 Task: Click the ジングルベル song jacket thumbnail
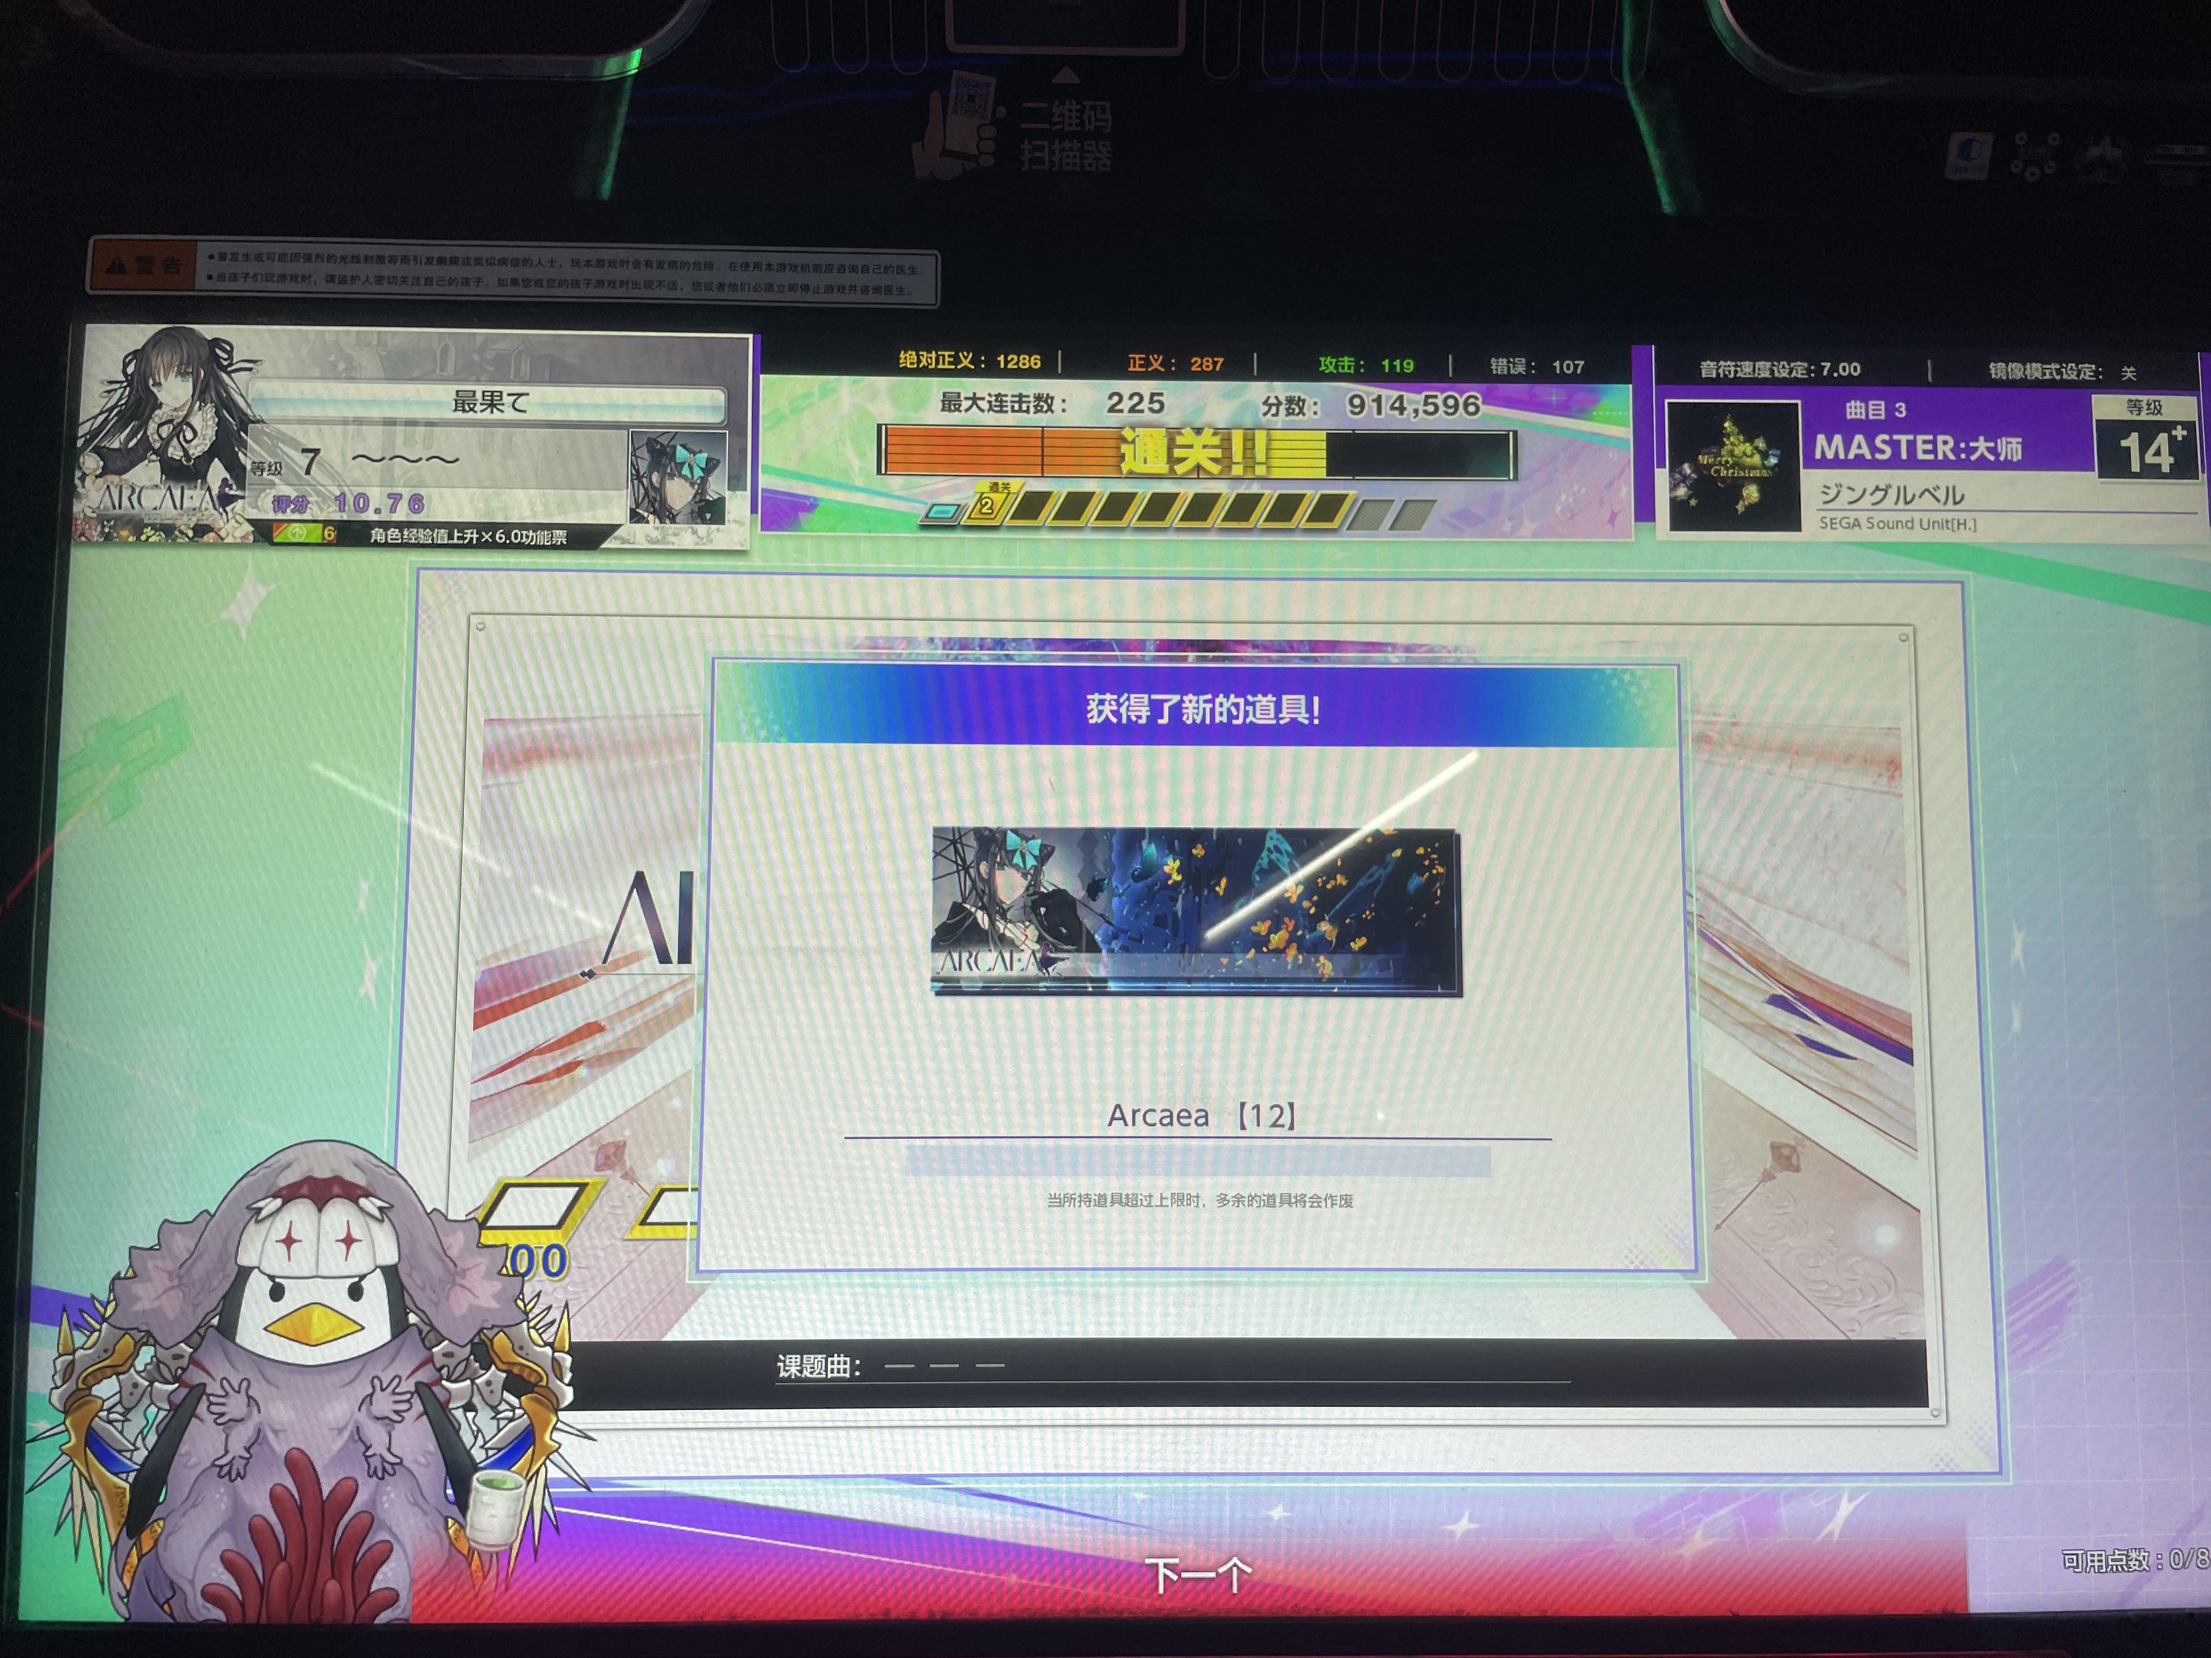click(x=1734, y=465)
